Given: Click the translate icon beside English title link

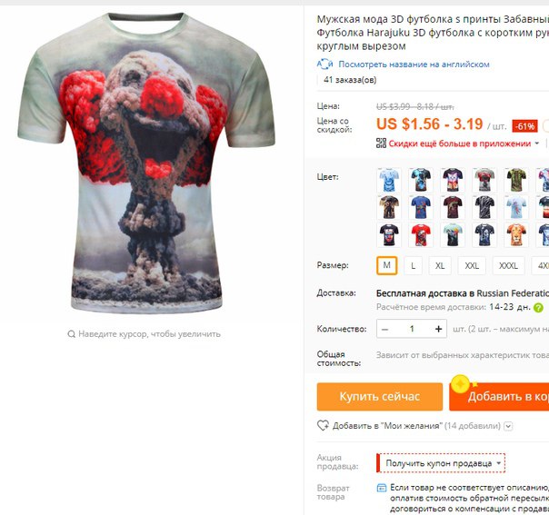Looking at the screenshot, I should coord(324,64).
